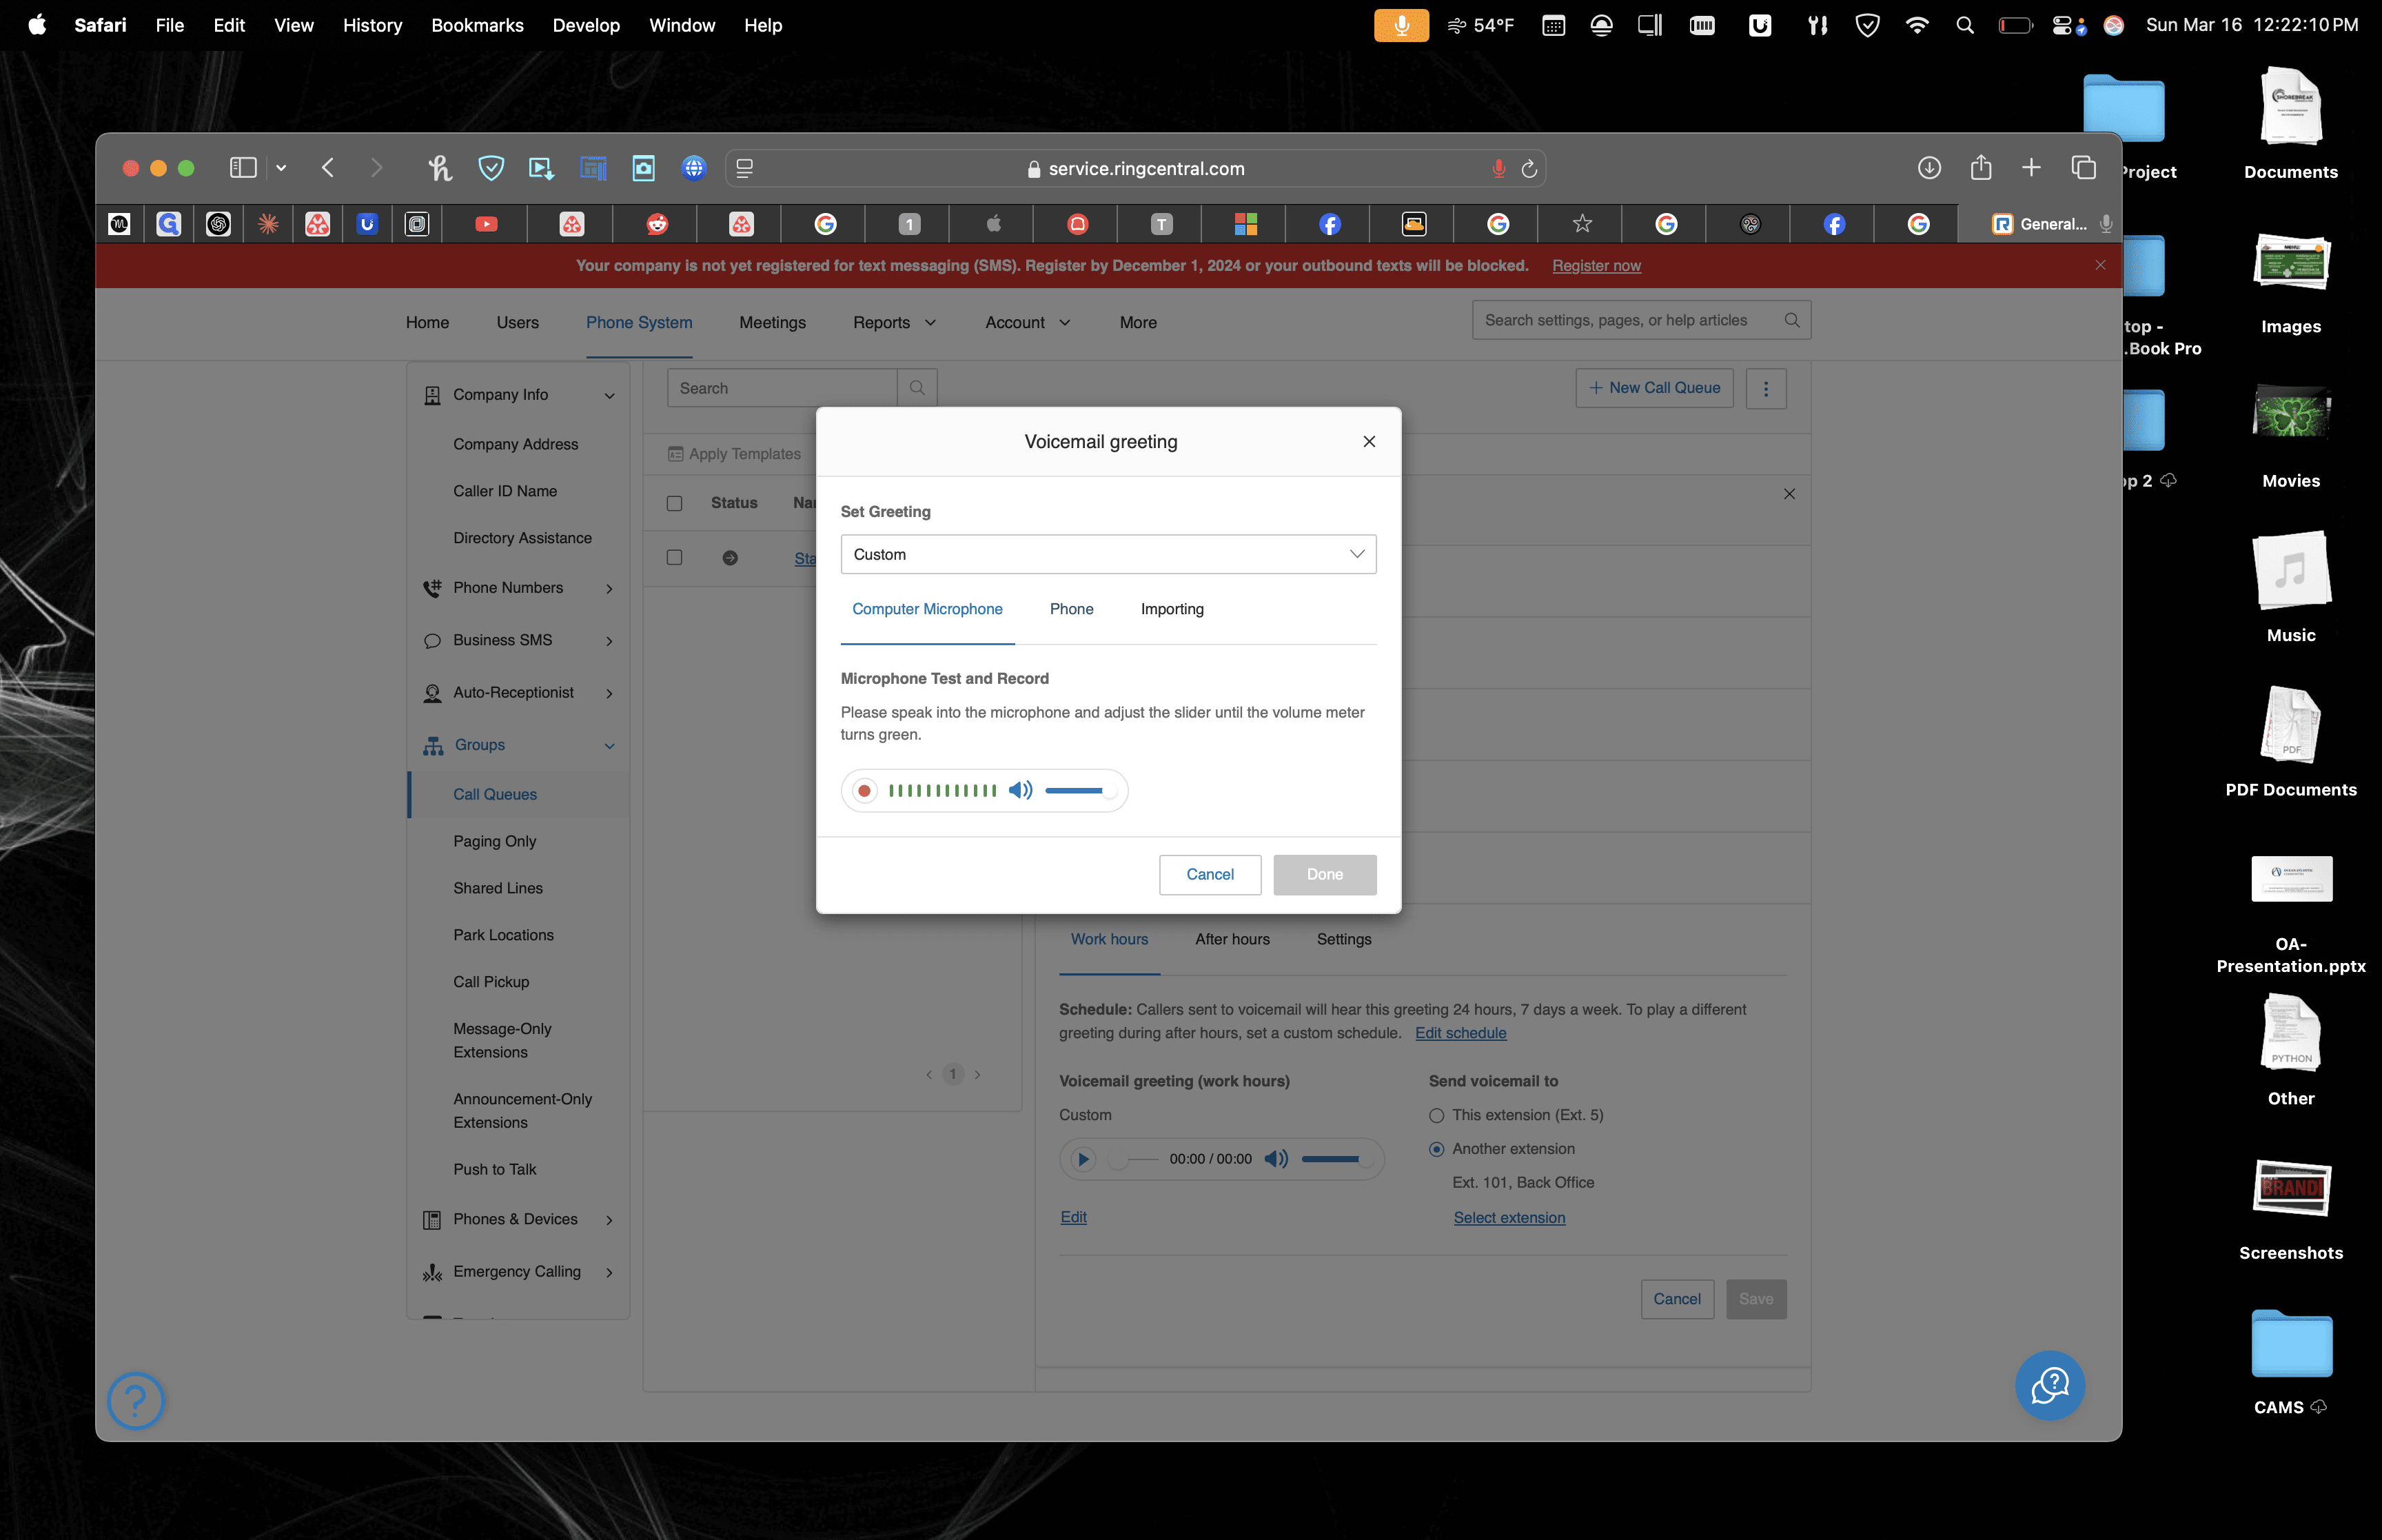
Task: Mute the microphone test speaker icon
Action: (1019, 791)
